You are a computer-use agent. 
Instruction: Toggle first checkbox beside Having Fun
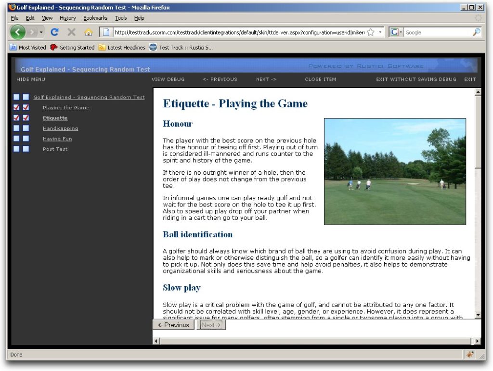click(x=16, y=139)
